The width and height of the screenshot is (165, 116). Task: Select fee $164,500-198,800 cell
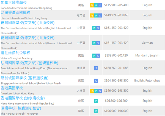116,81
